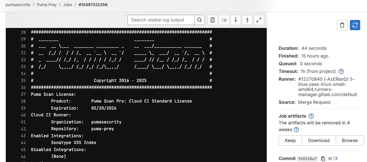Open help icon next to Timeout
The width and height of the screenshot is (367, 162).
point(341,71)
